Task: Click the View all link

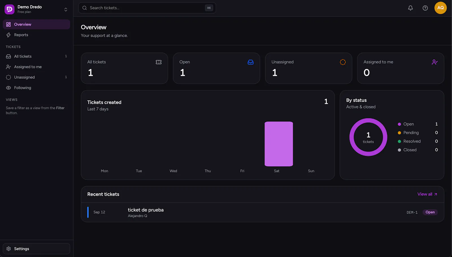Action: (427, 194)
